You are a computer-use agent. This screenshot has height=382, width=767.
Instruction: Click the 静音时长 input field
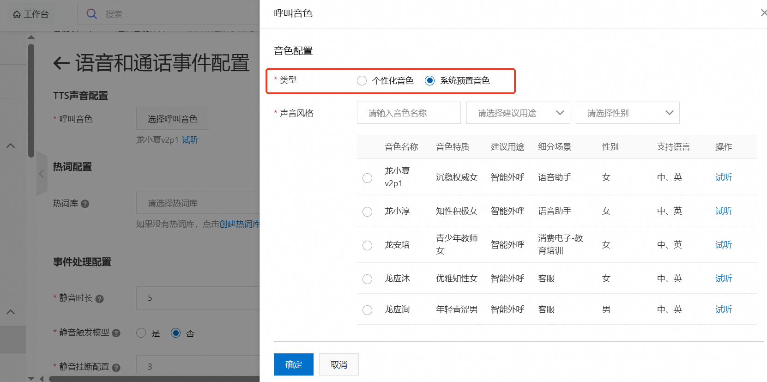198,298
